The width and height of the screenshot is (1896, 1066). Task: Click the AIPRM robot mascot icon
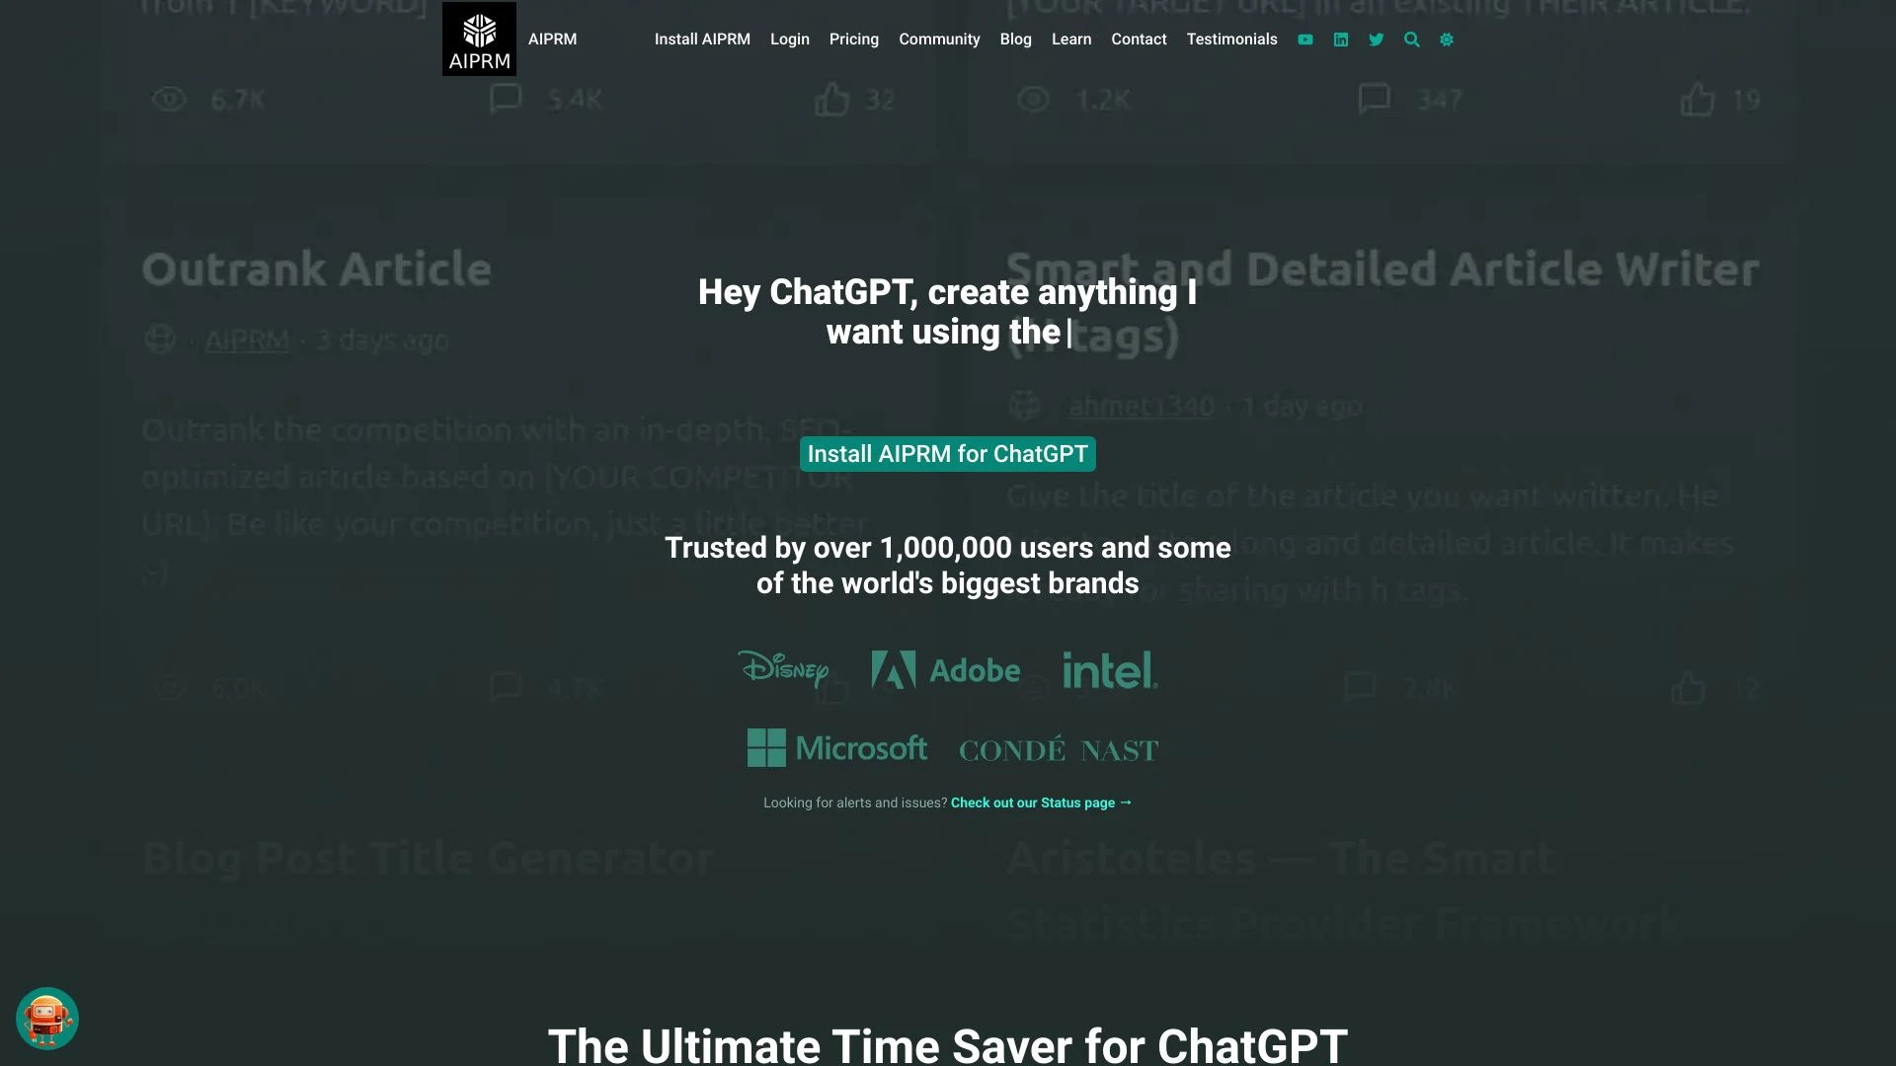click(x=46, y=1018)
